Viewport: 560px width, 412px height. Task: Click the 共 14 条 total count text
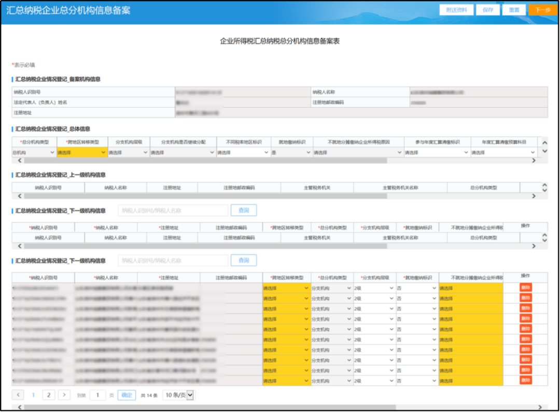149,395
